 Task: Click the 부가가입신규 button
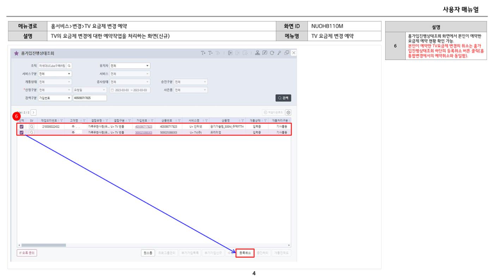(213, 253)
